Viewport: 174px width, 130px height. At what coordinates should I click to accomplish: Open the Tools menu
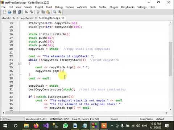93,7
